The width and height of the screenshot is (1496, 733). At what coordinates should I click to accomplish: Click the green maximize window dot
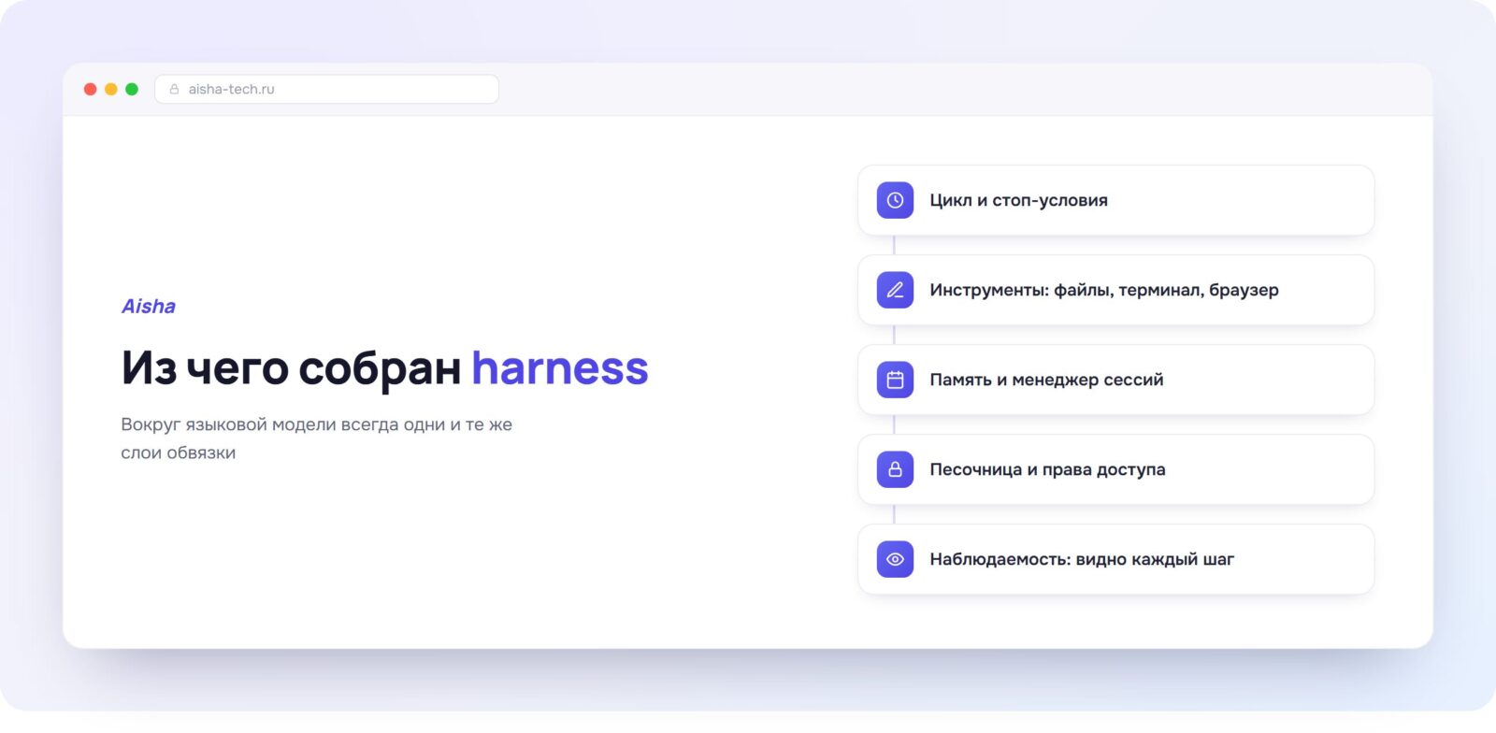point(132,89)
